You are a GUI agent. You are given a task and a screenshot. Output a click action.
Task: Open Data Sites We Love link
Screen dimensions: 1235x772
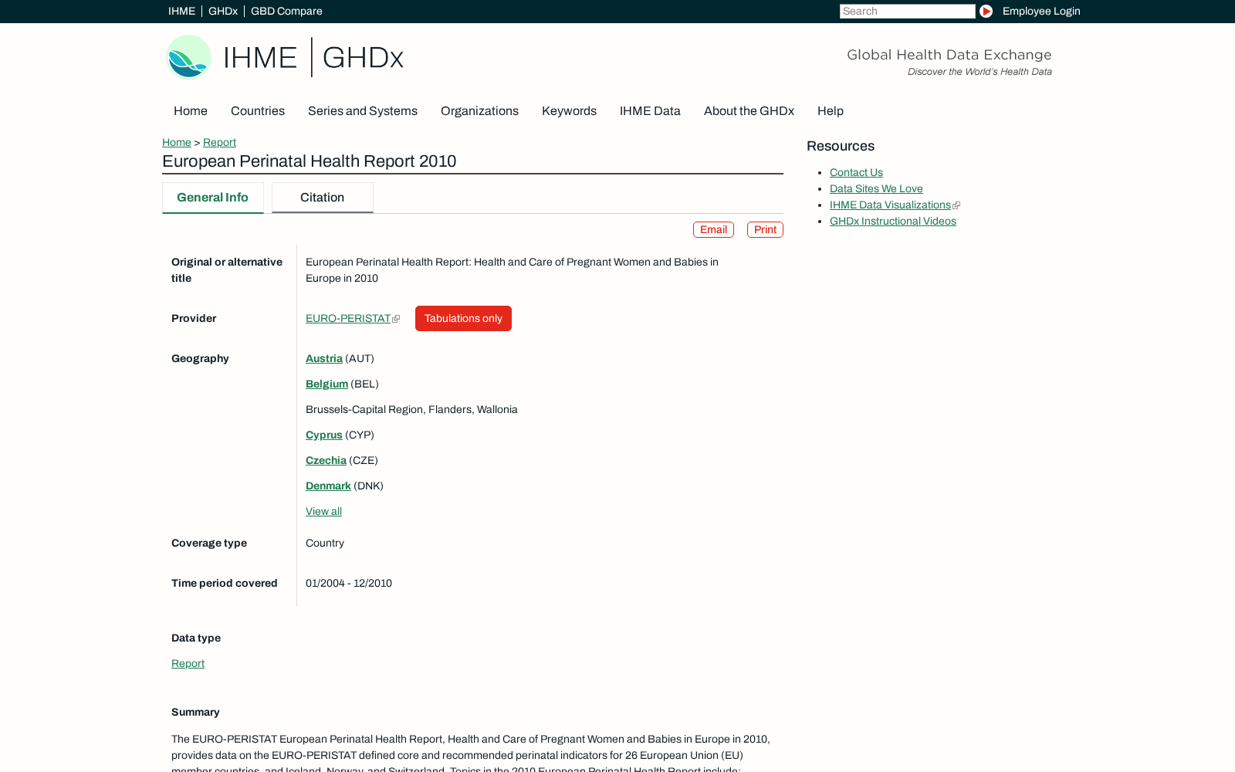(876, 189)
